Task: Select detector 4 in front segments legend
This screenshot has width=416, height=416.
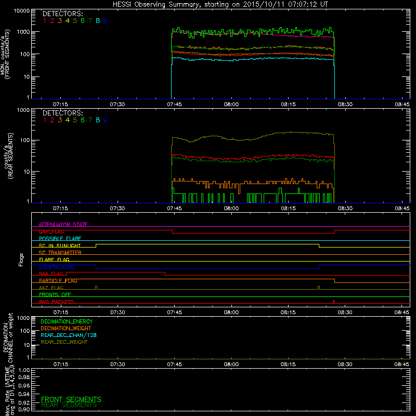Action: coord(68,21)
